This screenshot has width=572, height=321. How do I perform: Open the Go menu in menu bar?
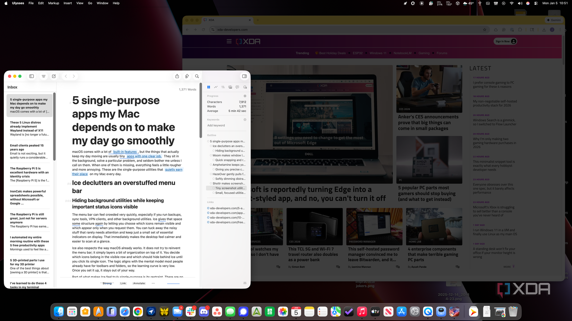(x=90, y=3)
